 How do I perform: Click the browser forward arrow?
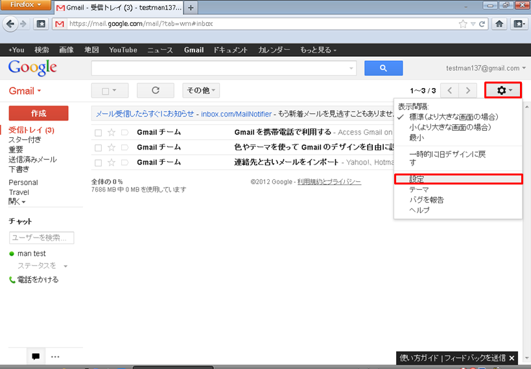(23, 24)
